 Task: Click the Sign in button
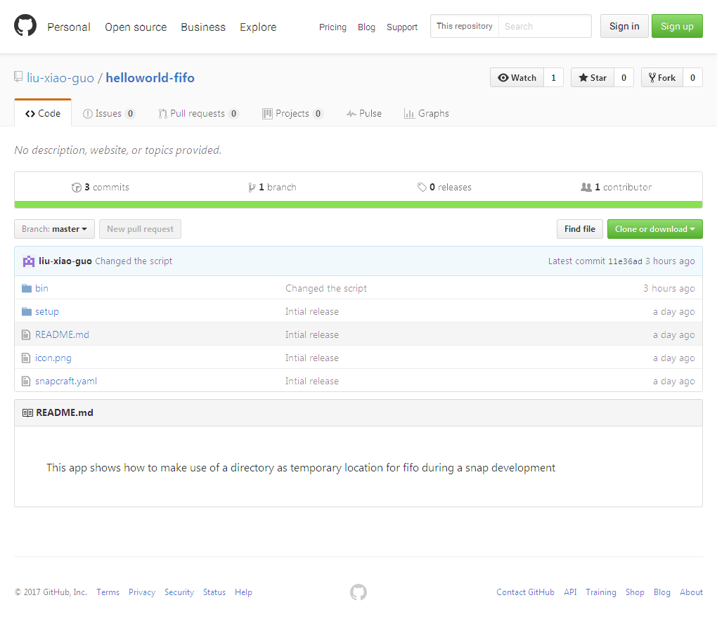(x=624, y=26)
